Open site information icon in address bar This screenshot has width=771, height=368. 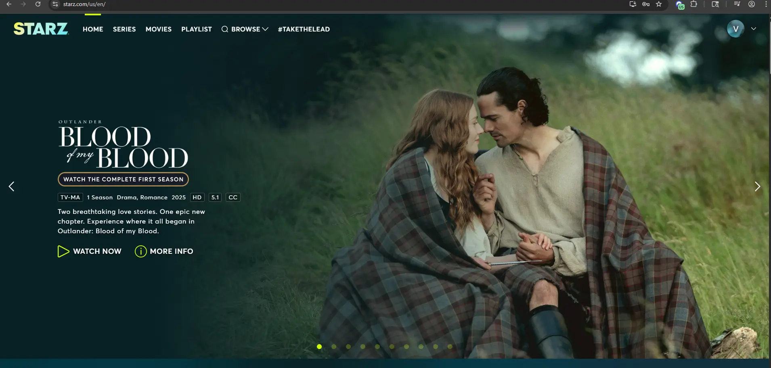point(55,4)
